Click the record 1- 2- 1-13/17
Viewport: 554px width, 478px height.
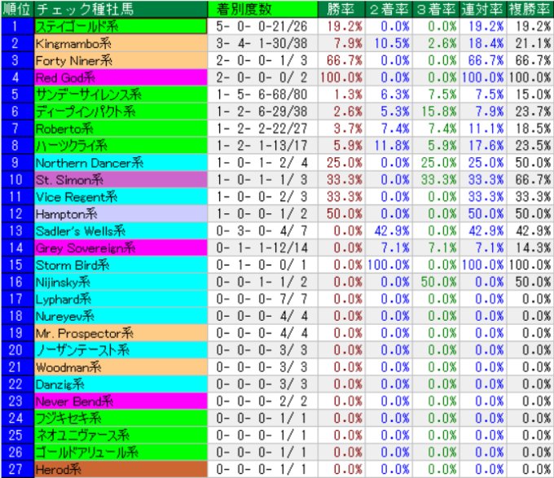(x=262, y=146)
